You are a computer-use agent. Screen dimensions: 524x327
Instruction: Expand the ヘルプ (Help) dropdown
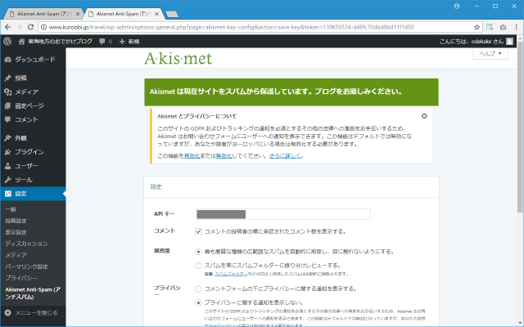(496, 53)
